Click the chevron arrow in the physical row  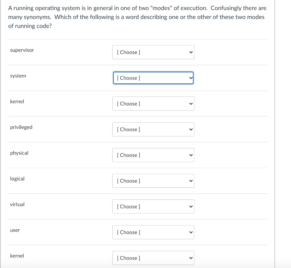pyautogui.click(x=191, y=155)
